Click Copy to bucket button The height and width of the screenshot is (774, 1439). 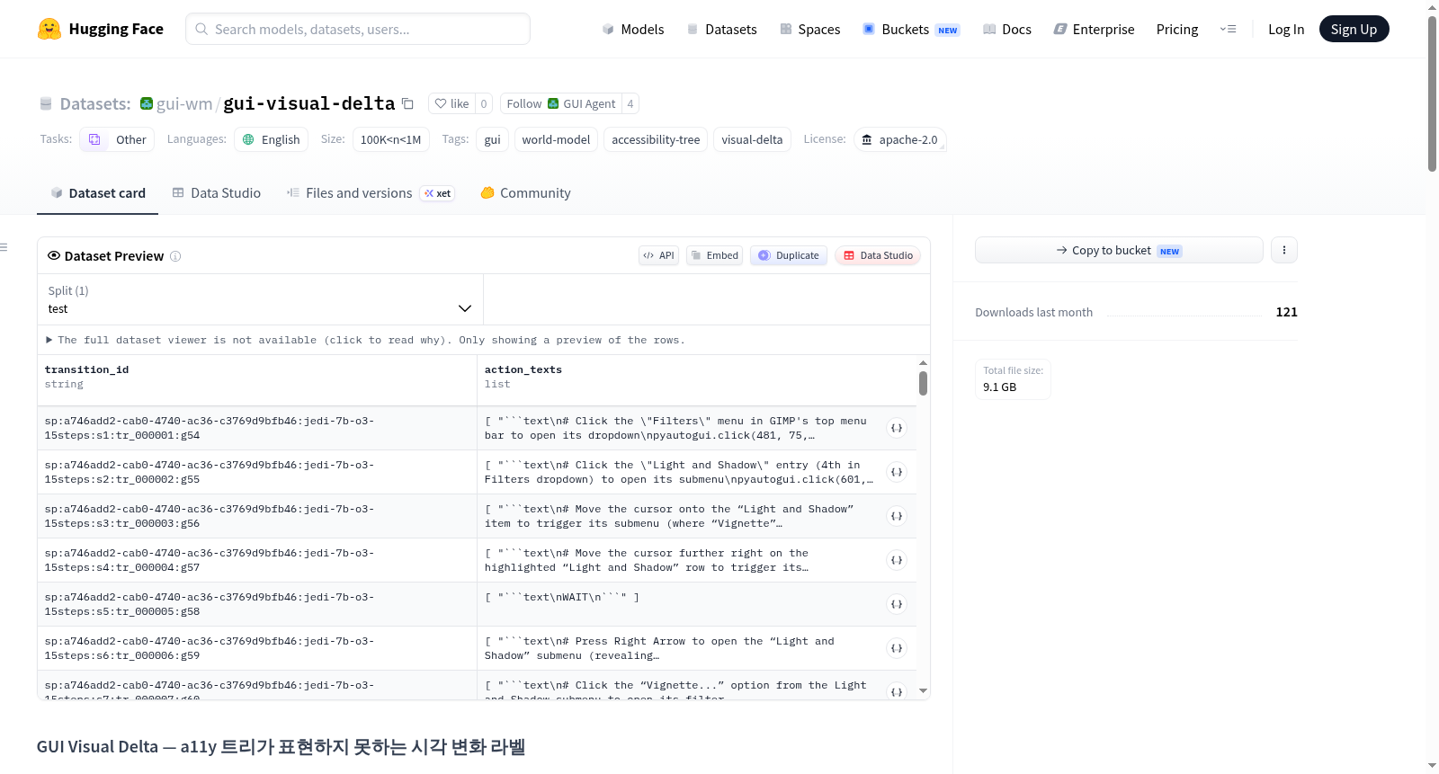[x=1119, y=250]
